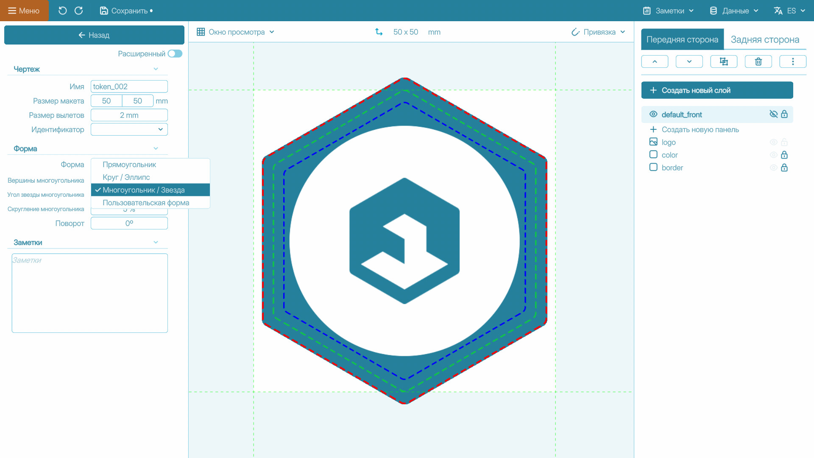Screen dimensions: 814x458
Task: Toggle lock on the border panel
Action: click(784, 168)
